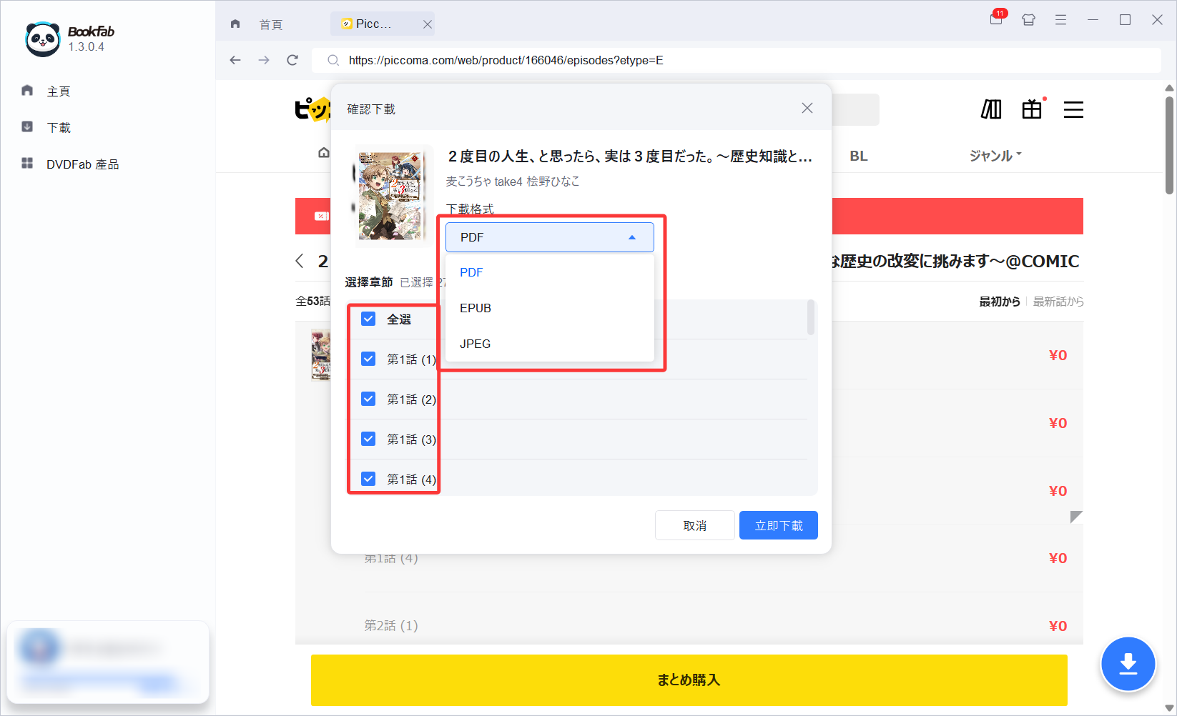Click the BookFab panda logo
Image resolution: width=1177 pixels, height=716 pixels.
click(42, 39)
